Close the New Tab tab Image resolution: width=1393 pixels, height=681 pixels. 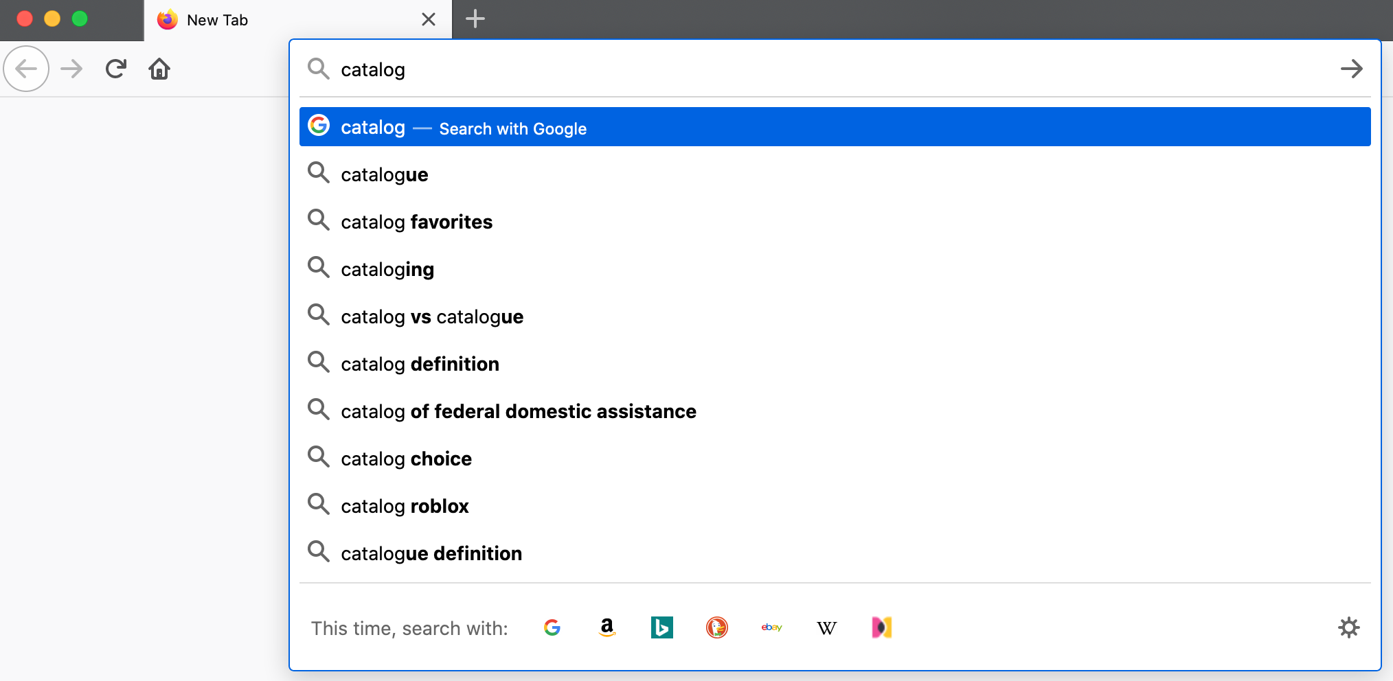pyautogui.click(x=429, y=19)
